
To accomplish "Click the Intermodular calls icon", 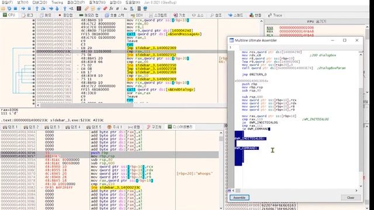I will pyautogui.click(x=131, y=9).
